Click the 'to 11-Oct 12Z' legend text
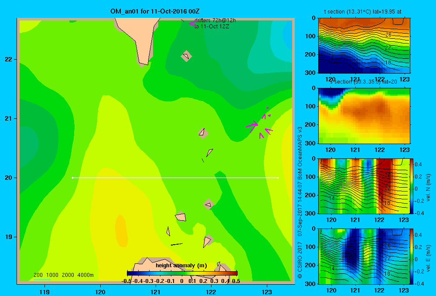 point(211,27)
